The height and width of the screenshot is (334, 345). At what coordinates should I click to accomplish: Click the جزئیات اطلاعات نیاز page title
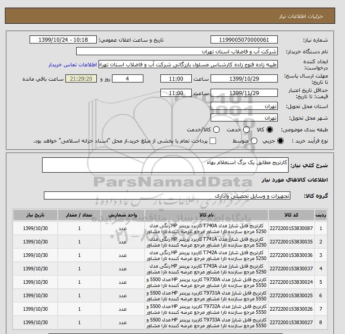301,16
